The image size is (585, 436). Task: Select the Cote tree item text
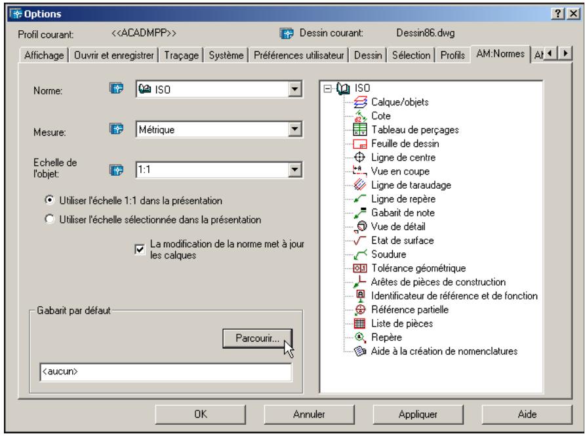380,116
